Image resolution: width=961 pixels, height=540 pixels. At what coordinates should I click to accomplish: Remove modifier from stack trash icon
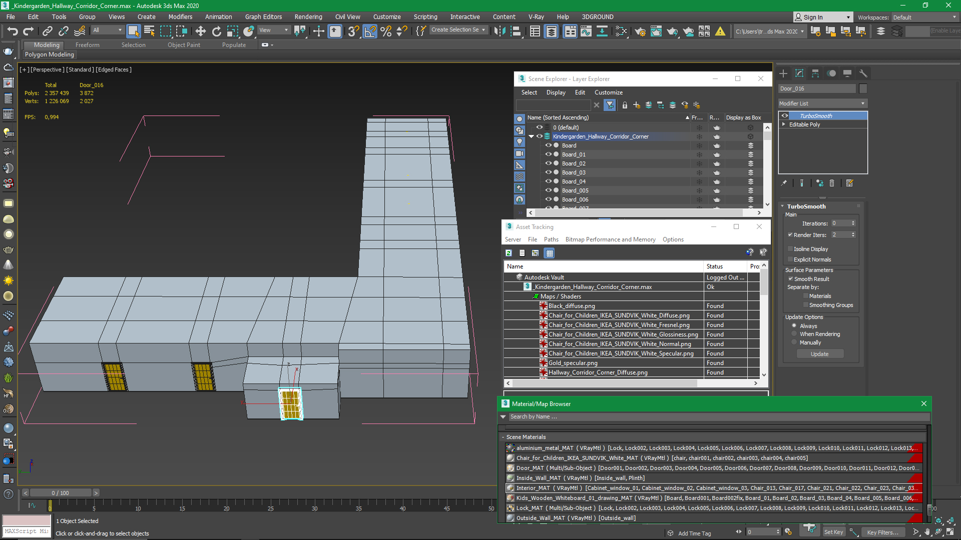point(832,183)
